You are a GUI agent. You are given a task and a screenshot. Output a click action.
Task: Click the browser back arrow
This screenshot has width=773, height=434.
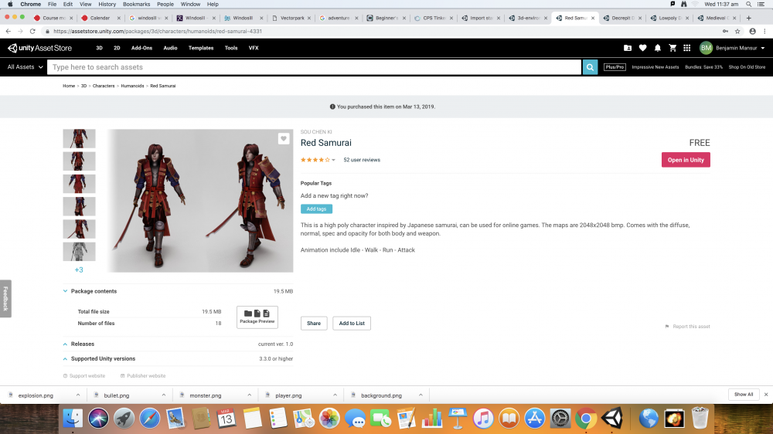[x=9, y=31]
